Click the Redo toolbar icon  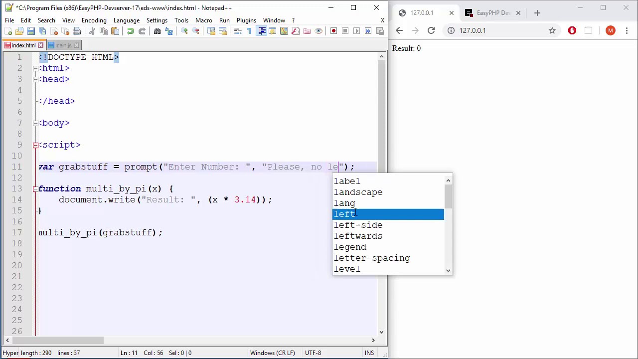tap(142, 31)
